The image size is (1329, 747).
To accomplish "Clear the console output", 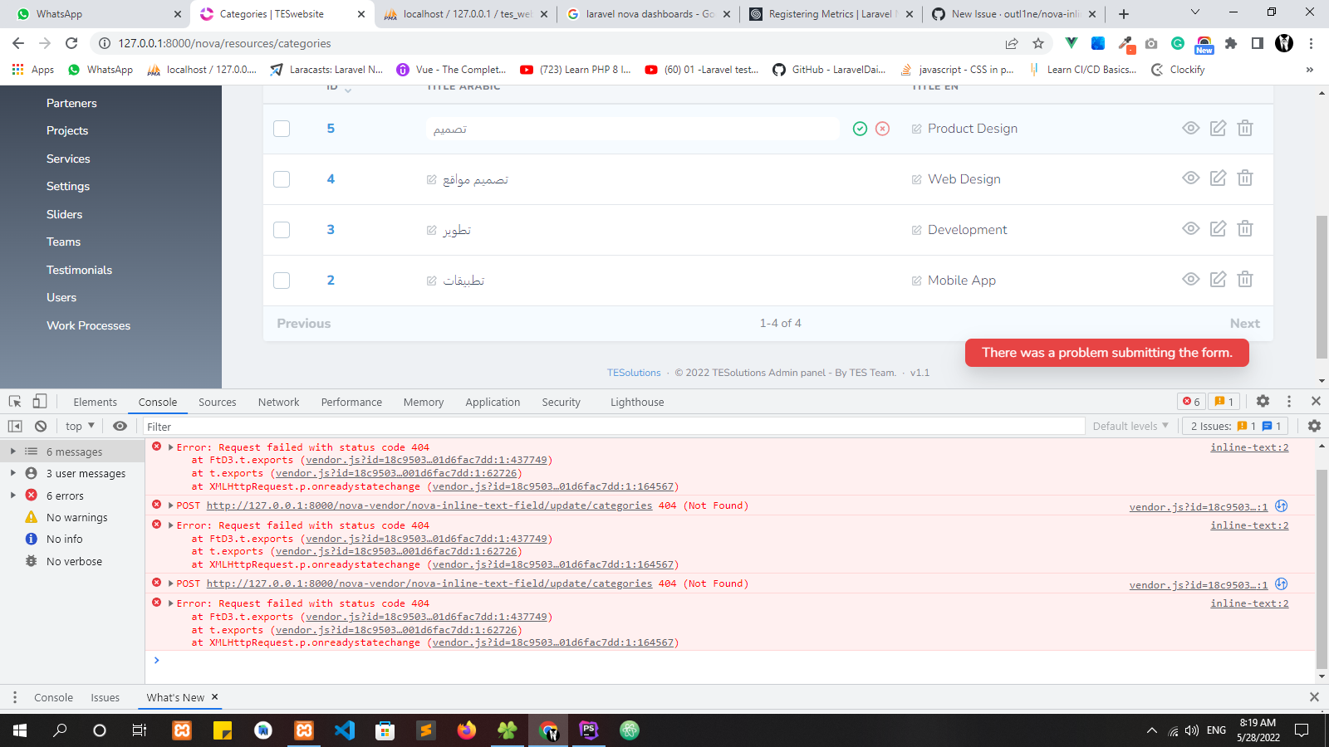I will click(x=40, y=426).
